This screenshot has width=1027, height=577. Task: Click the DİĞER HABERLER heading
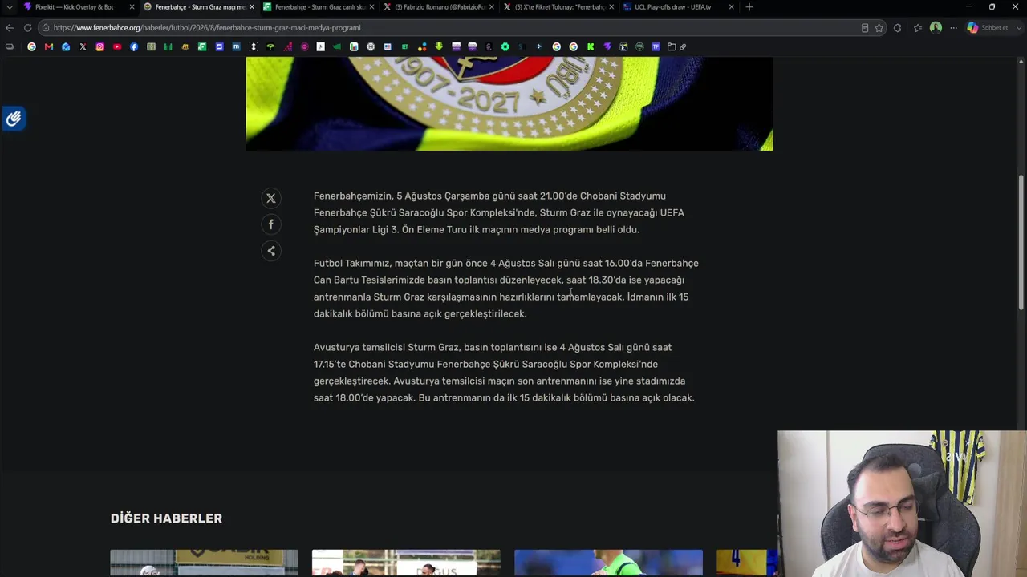point(166,518)
